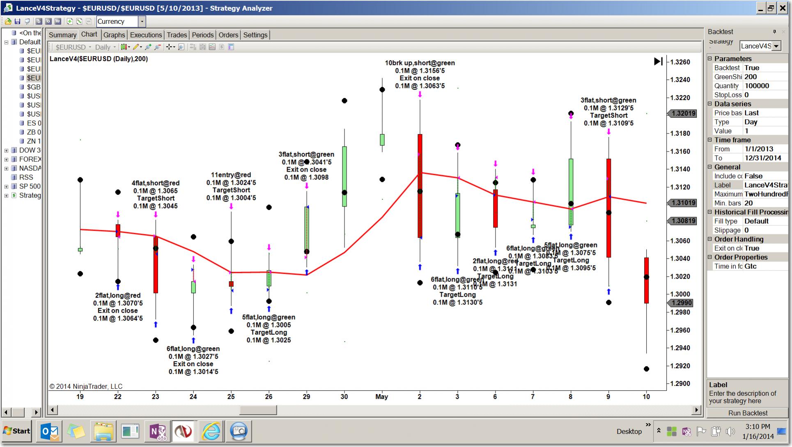Open the Trades tab
This screenshot has width=792, height=447.
point(177,35)
